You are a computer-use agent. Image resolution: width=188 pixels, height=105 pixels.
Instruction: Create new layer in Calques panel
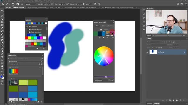(180, 100)
